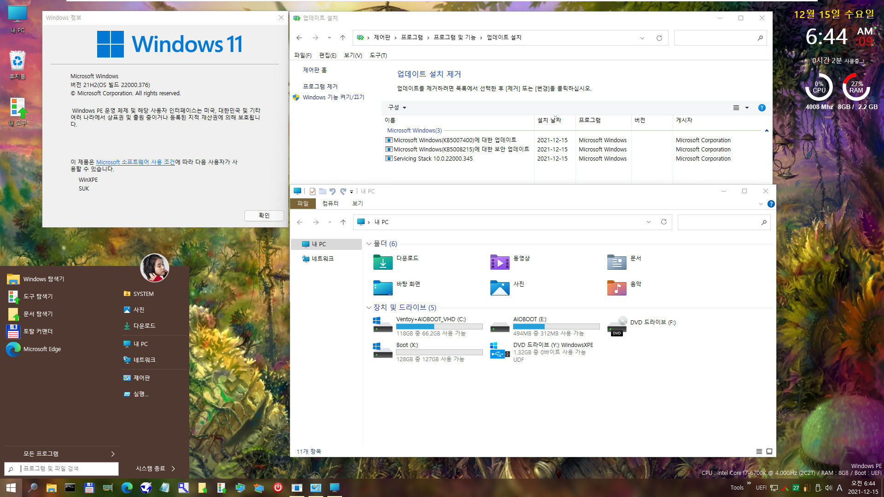Open the magnifier search icon on taskbar
The width and height of the screenshot is (884, 497).
click(33, 488)
